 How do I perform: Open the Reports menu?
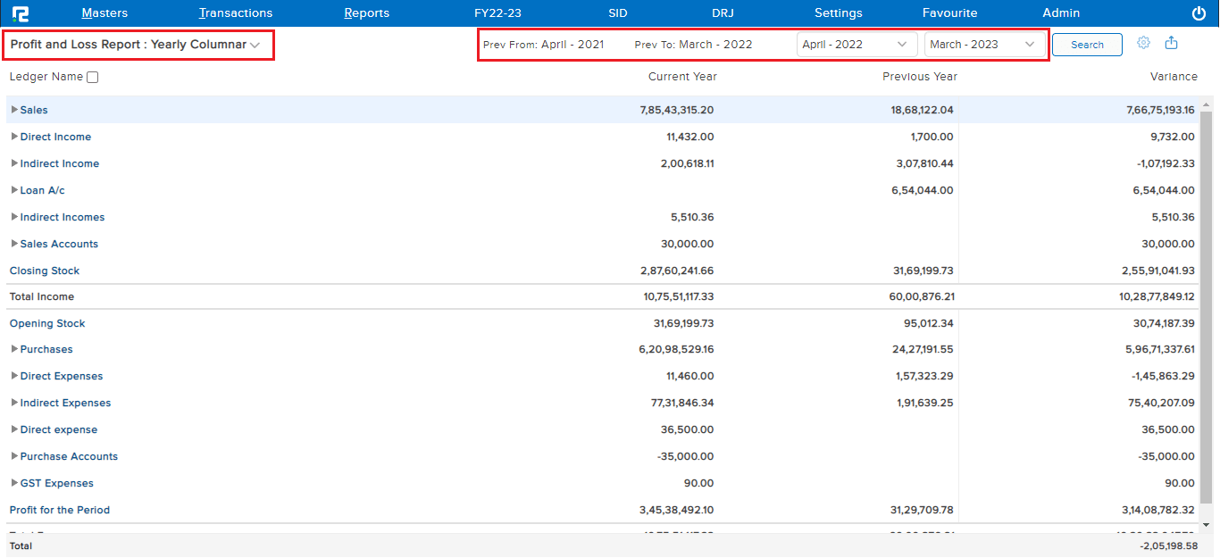366,13
